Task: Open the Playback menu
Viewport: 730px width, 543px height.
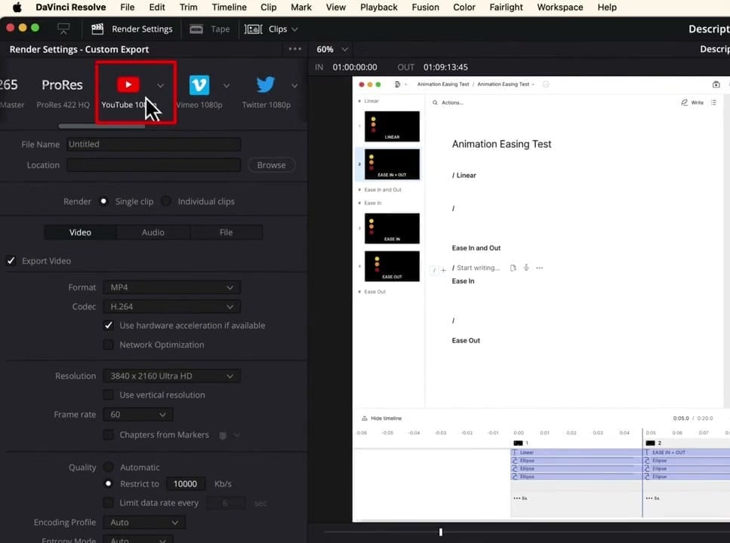Action: (378, 7)
